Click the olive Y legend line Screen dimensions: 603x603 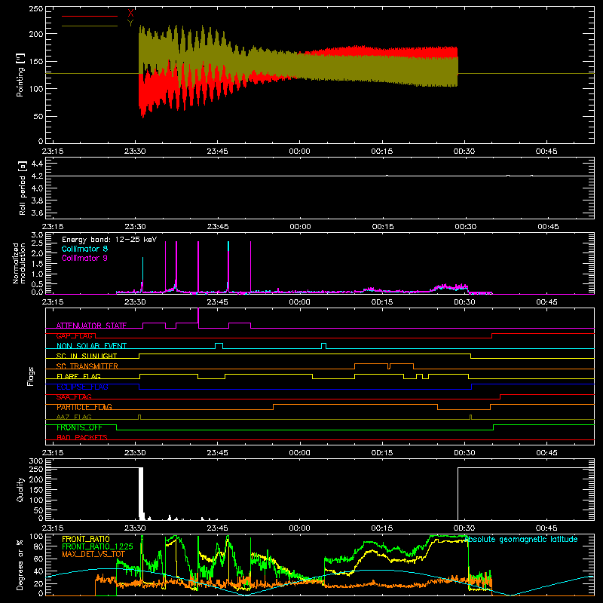(89, 26)
